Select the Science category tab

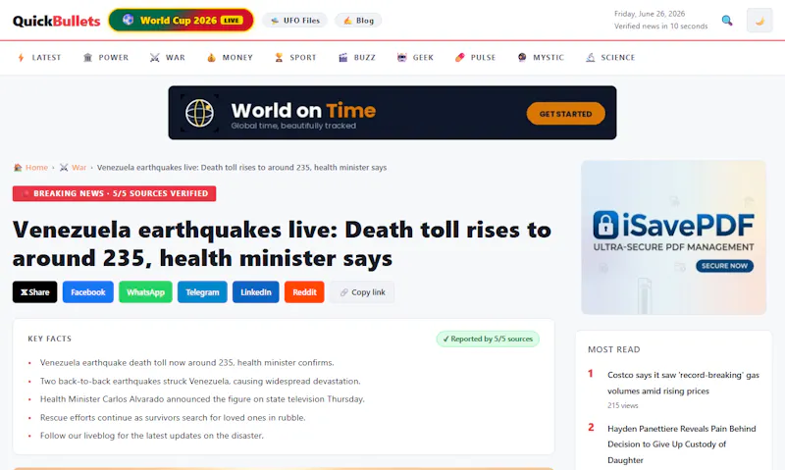pyautogui.click(x=610, y=58)
